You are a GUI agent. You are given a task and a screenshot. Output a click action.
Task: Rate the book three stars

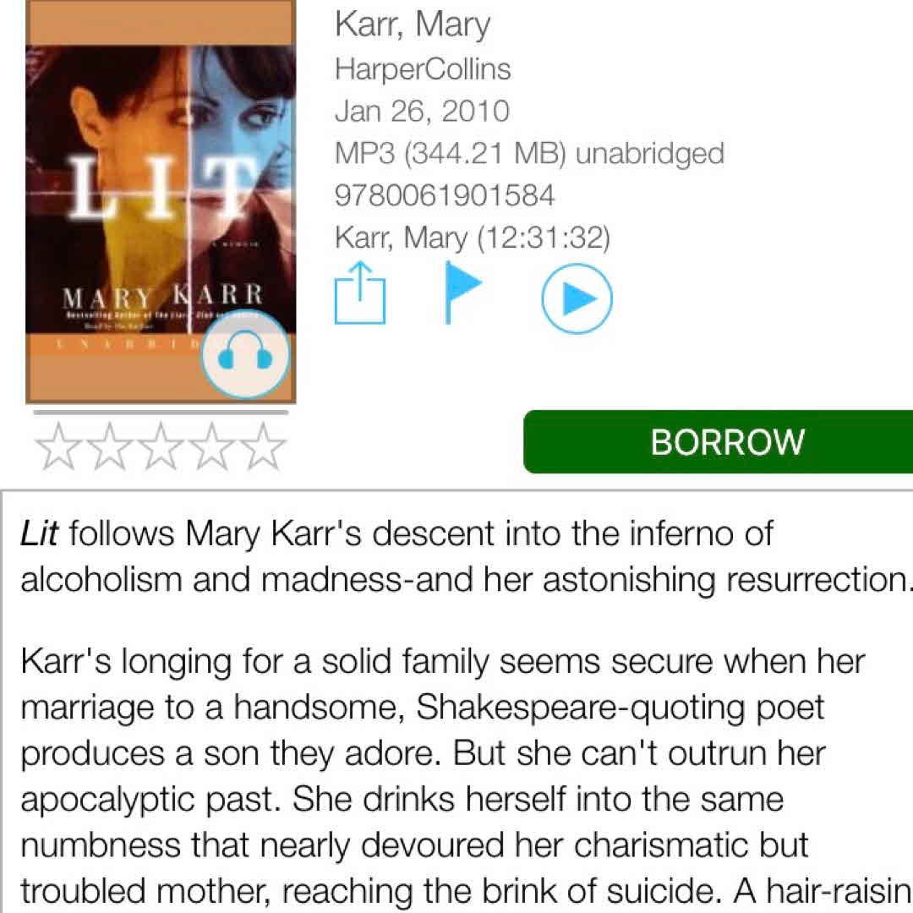point(161,446)
